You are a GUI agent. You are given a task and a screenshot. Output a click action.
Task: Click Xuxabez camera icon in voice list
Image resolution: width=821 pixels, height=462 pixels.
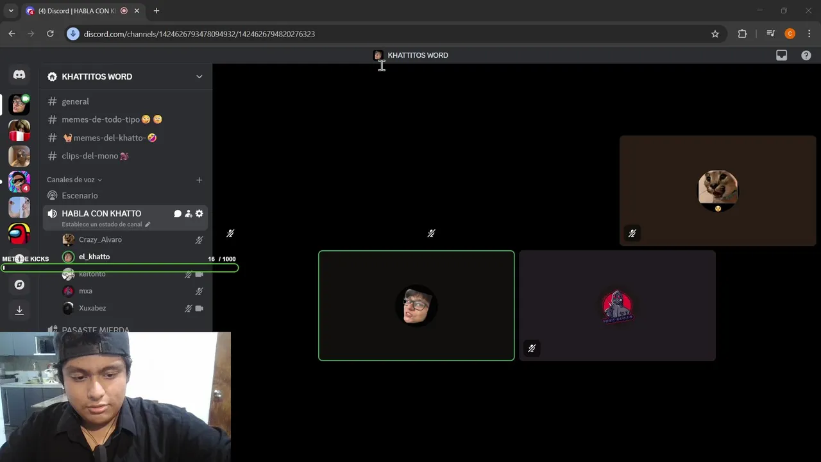pyautogui.click(x=199, y=308)
